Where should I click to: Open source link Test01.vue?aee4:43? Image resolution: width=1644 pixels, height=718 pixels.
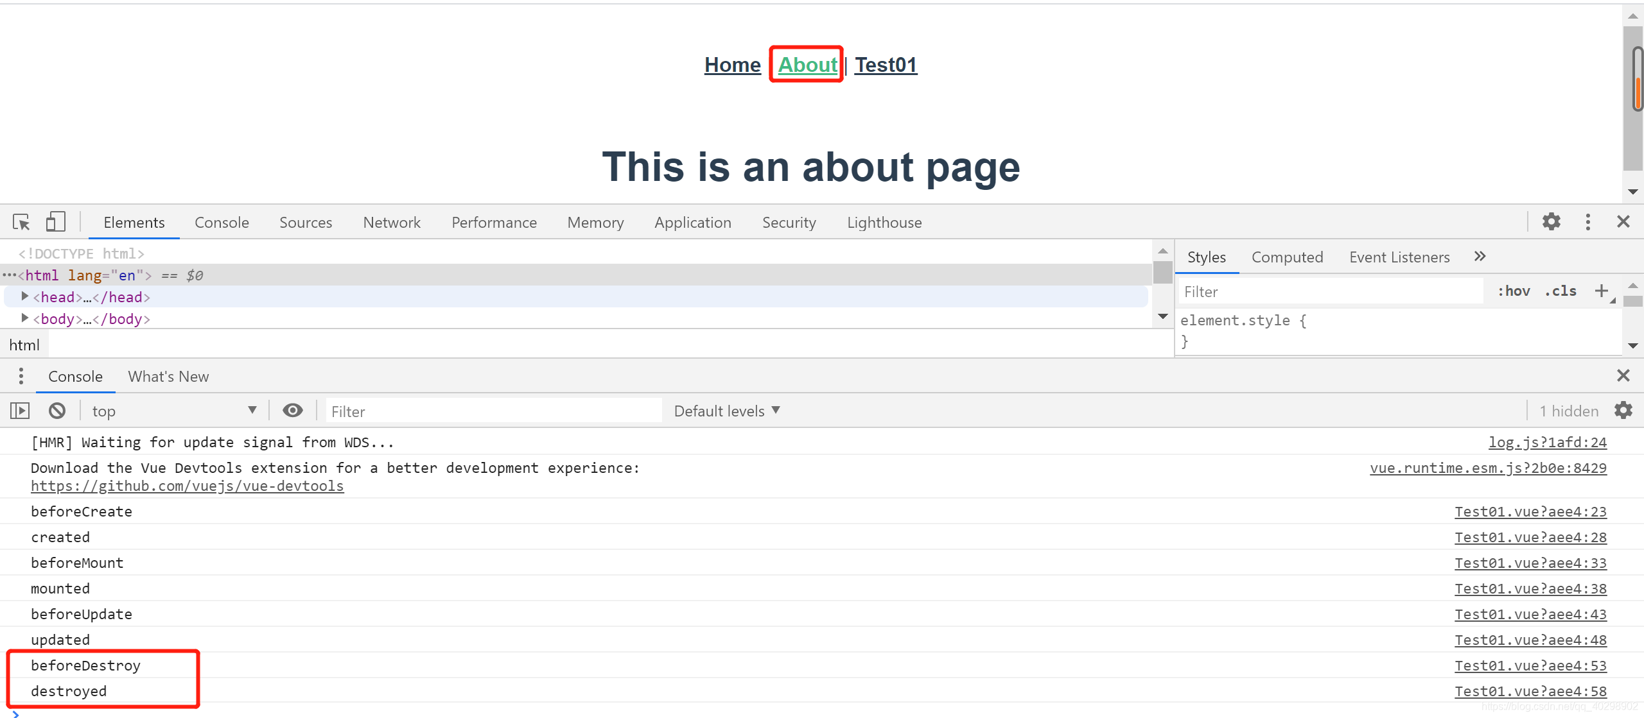pyautogui.click(x=1530, y=614)
